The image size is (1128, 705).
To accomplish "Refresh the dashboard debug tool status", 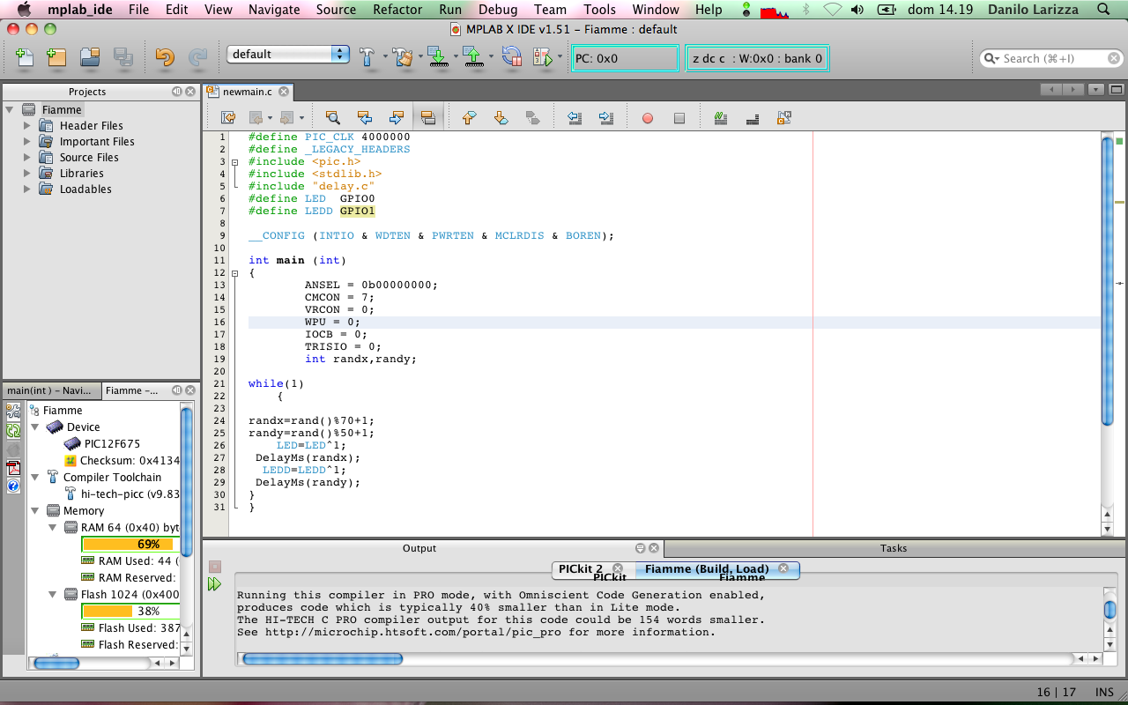I will (x=14, y=431).
